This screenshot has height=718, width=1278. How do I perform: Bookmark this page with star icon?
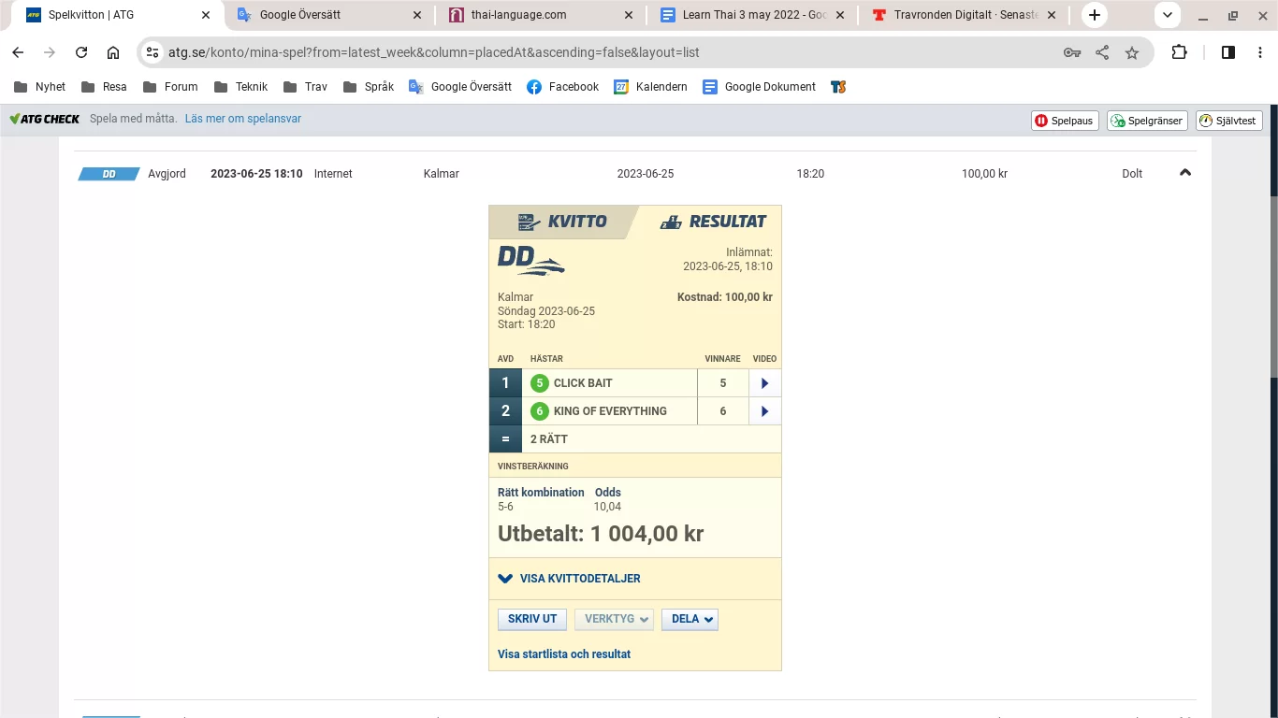1132,52
